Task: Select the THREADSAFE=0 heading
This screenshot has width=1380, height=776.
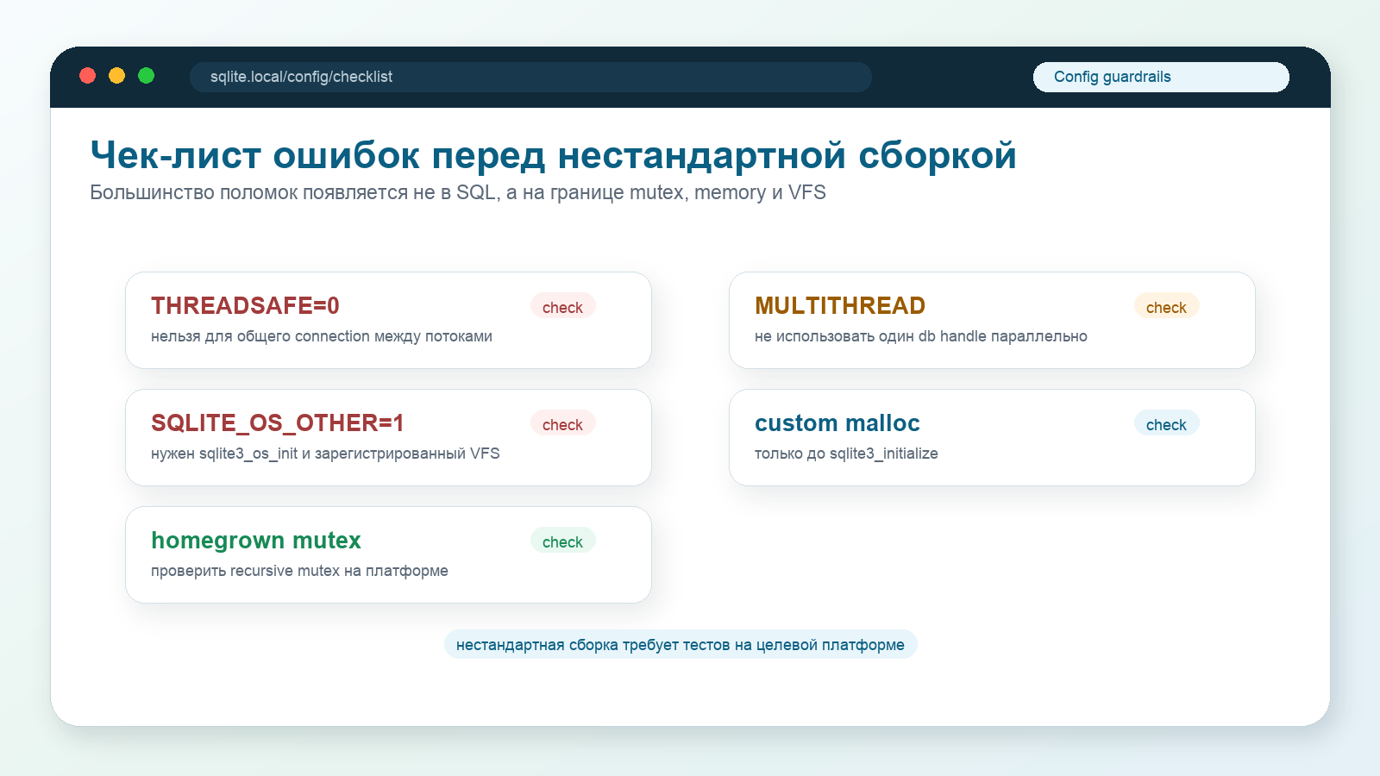Action: pos(245,306)
